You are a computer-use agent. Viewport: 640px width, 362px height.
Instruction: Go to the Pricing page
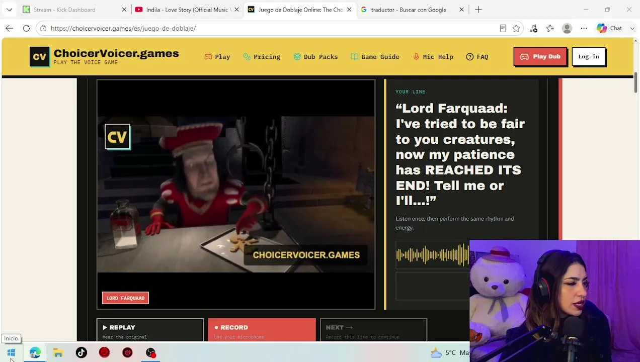pos(262,57)
